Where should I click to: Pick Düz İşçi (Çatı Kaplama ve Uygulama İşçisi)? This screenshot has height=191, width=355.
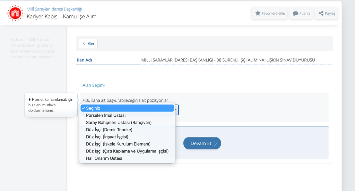(x=127, y=151)
